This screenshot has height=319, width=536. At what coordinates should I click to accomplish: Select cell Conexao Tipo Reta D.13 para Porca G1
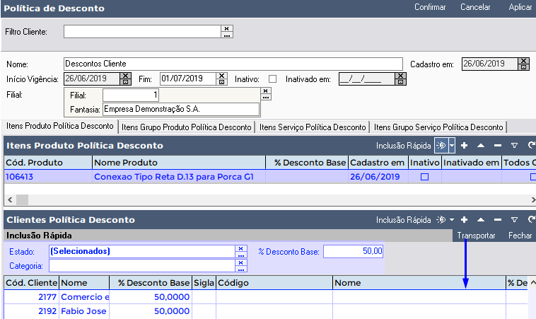[179, 177]
